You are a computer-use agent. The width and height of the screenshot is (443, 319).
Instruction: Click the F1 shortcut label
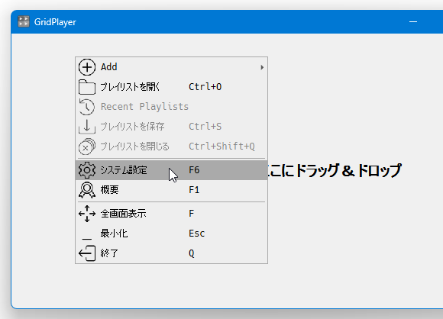point(194,190)
